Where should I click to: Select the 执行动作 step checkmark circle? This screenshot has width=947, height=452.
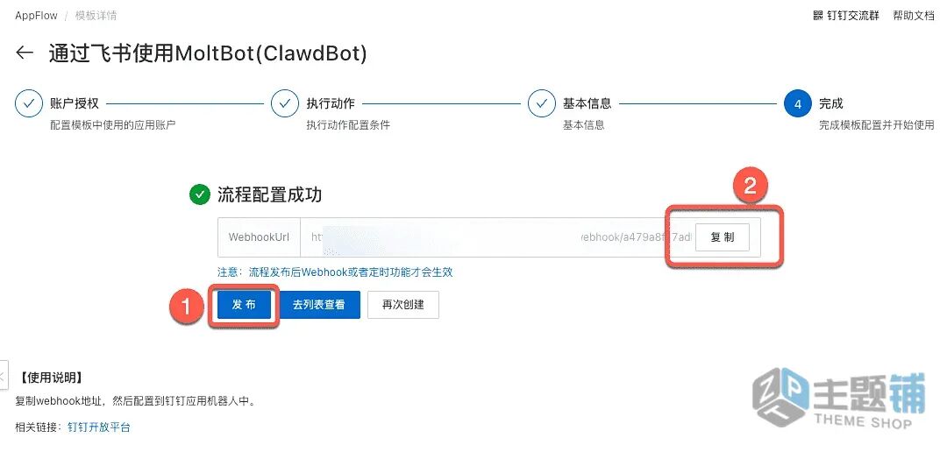[x=284, y=103]
